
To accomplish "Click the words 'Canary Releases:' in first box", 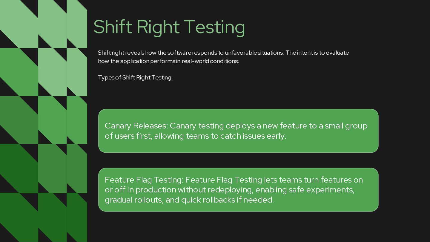I will pyautogui.click(x=136, y=126).
